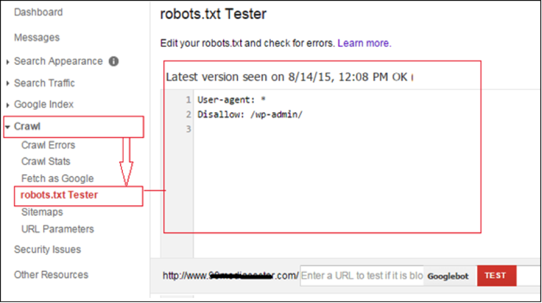Click the Search Appearance info icon
Viewport: 542px width, 303px height.
tap(114, 62)
